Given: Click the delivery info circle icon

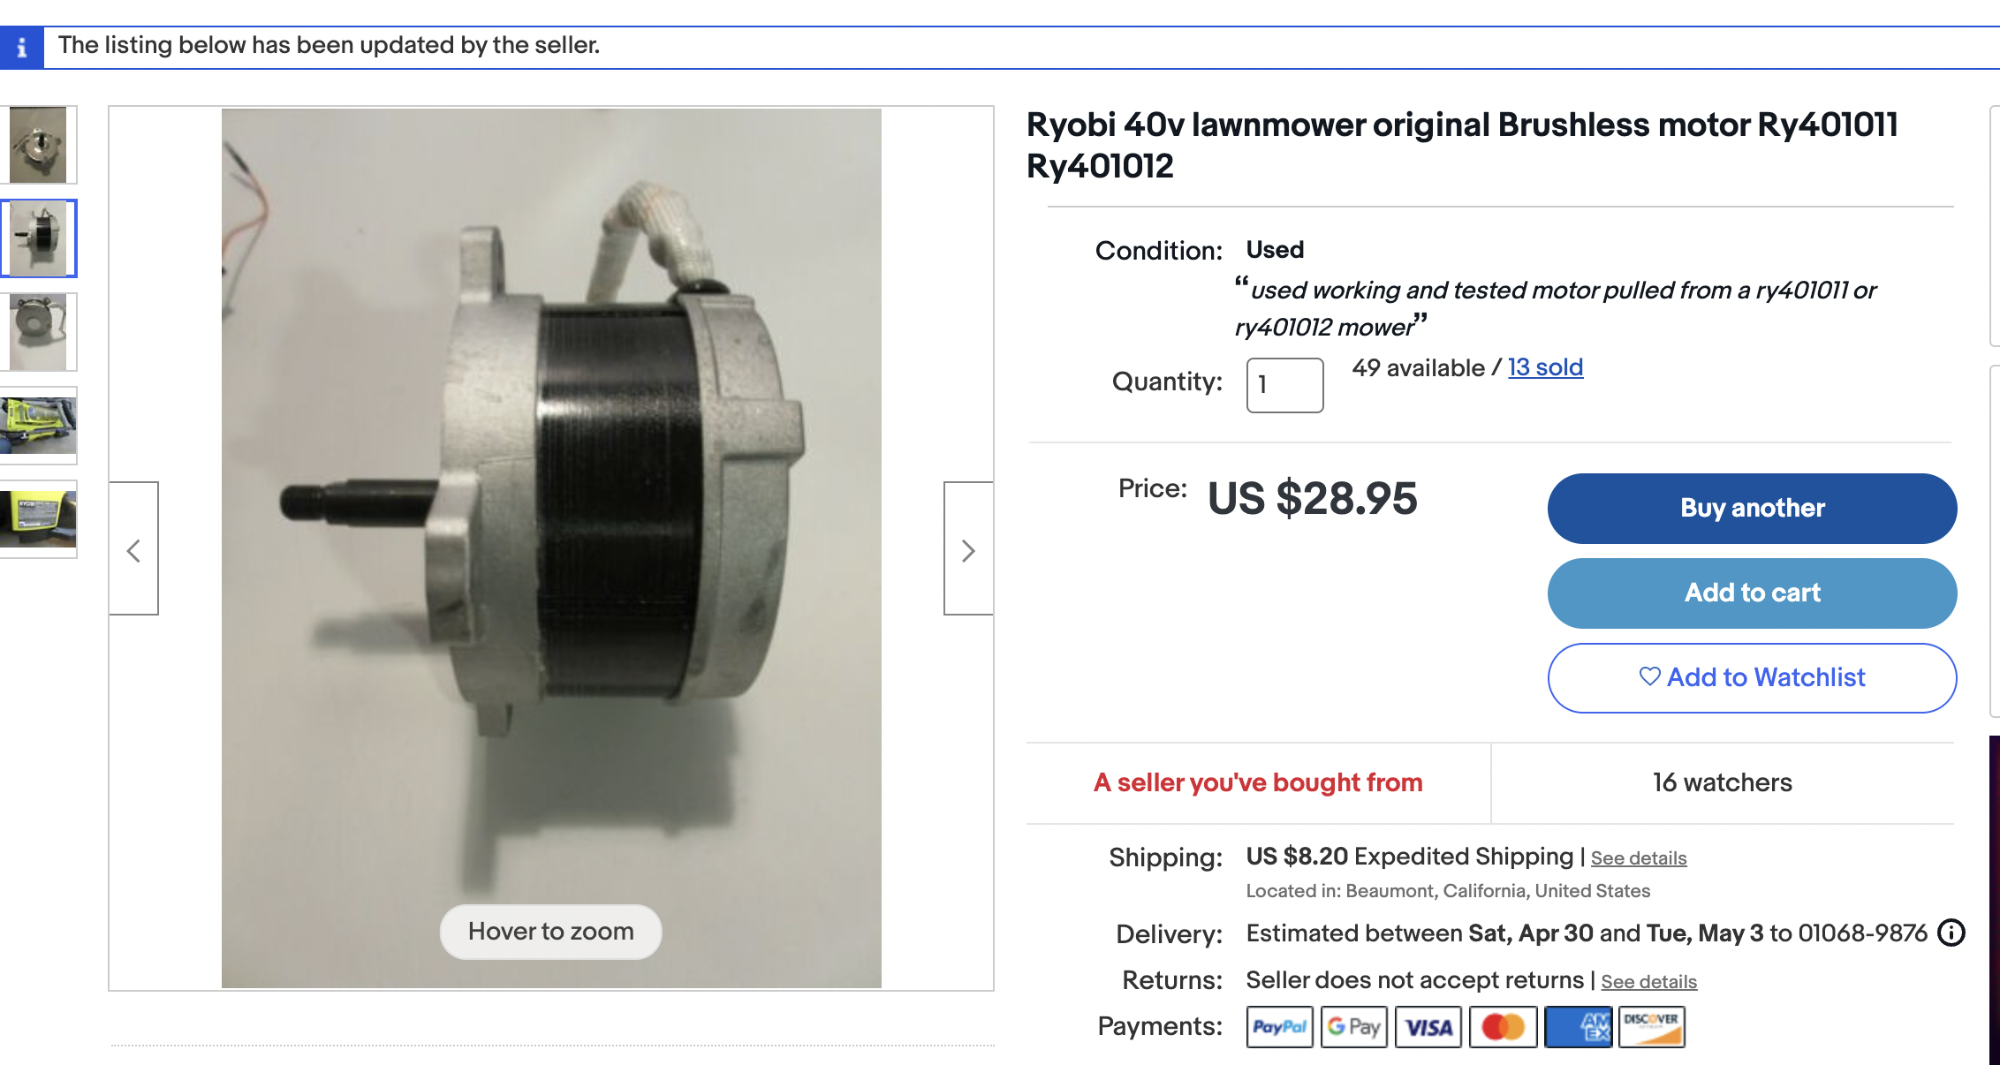Looking at the screenshot, I should click(x=1951, y=933).
